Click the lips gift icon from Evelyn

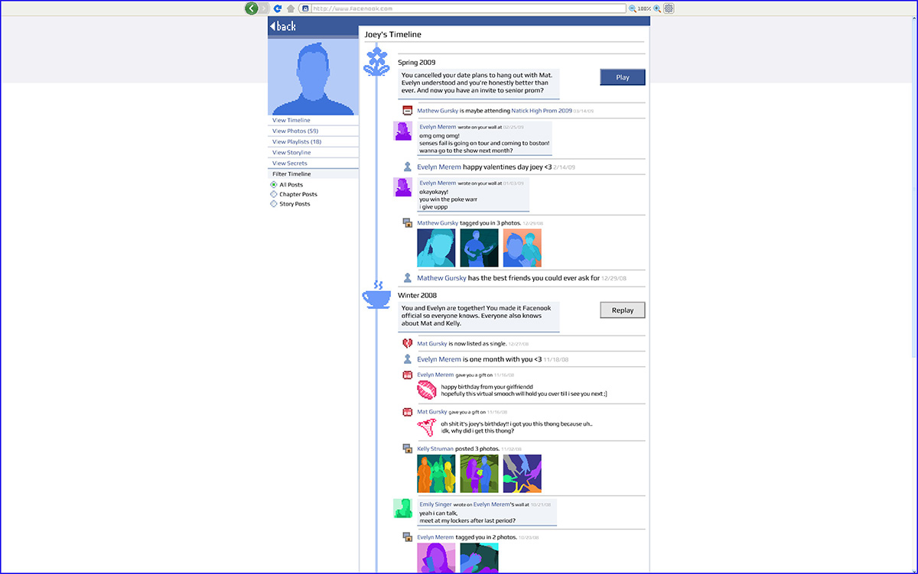click(x=425, y=391)
